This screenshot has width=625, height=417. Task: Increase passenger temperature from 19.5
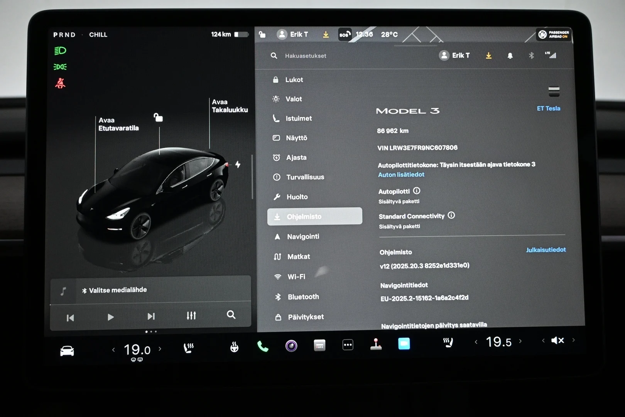pyautogui.click(x=520, y=341)
